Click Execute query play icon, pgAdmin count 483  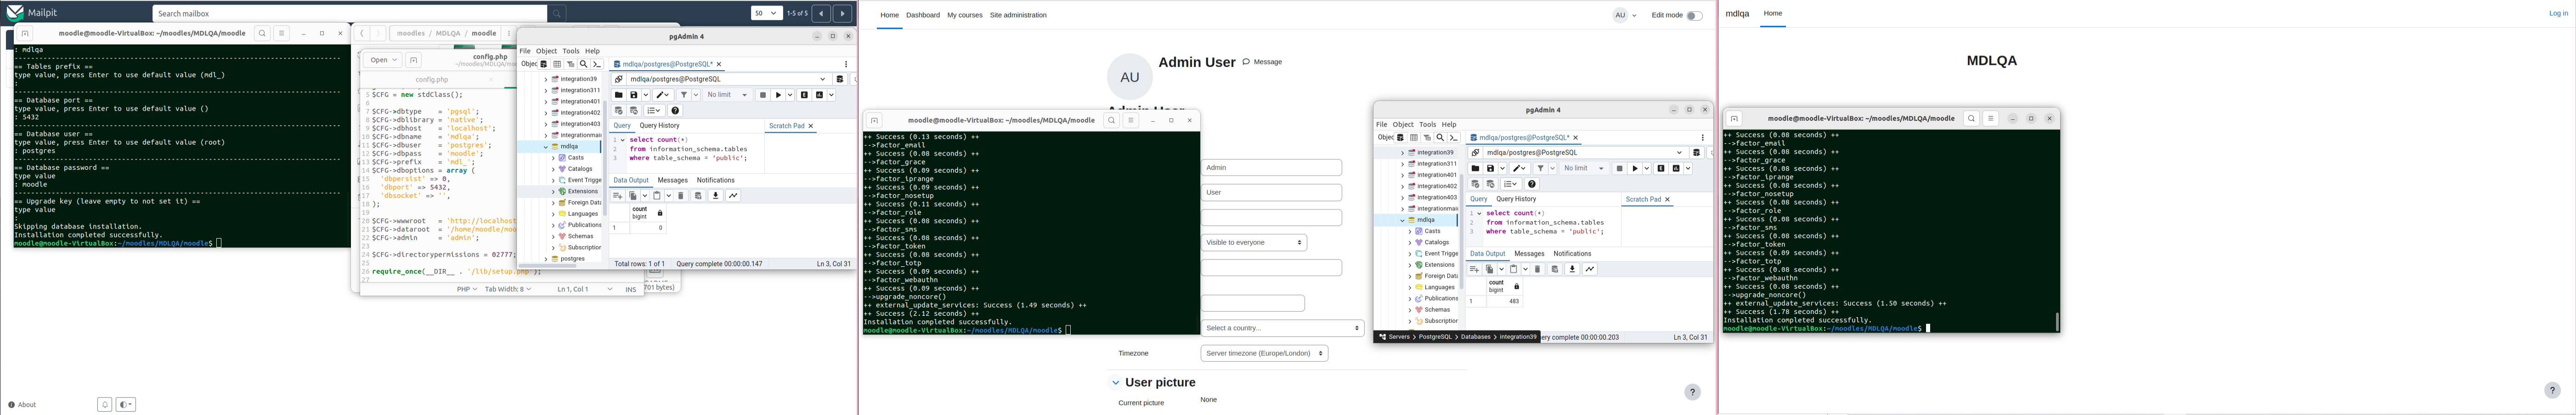[x=1634, y=168]
